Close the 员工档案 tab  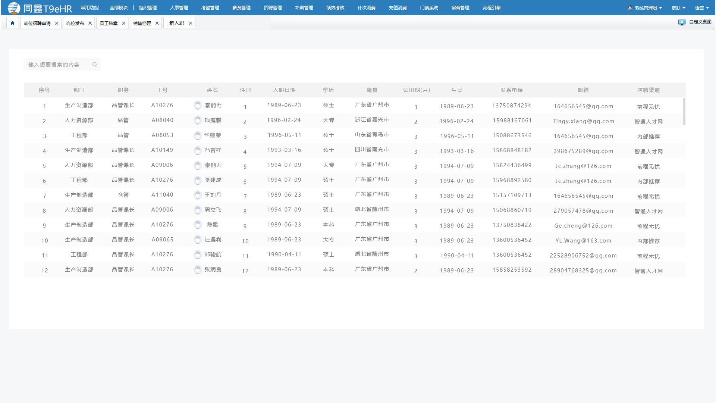pos(124,23)
